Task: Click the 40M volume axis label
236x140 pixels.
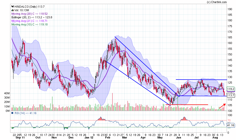Action: pyautogui.click(x=7, y=93)
